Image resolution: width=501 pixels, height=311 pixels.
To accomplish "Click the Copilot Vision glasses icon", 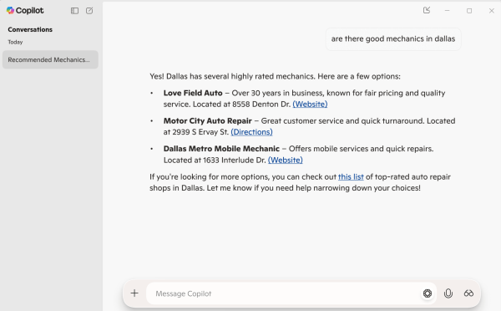I will tap(468, 293).
